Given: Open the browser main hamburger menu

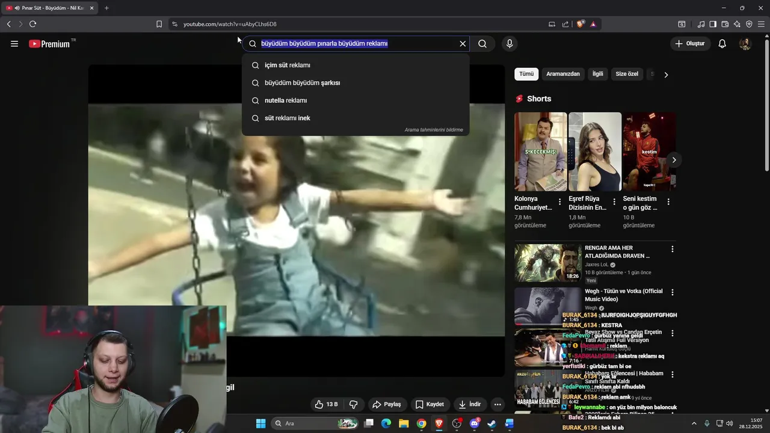Looking at the screenshot, I should point(762,24).
